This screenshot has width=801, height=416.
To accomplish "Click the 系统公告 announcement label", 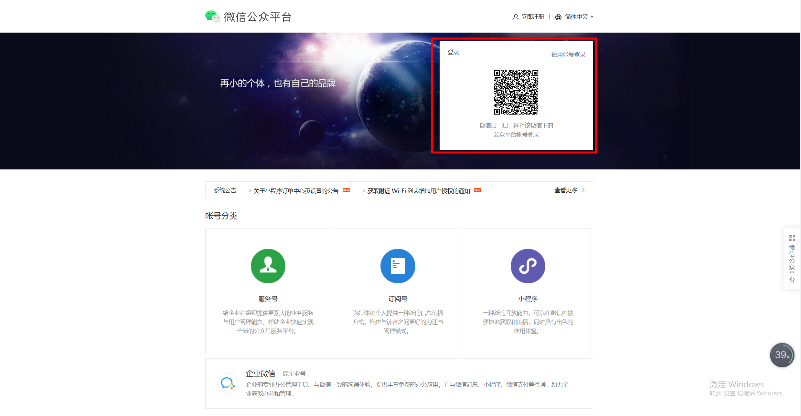I will pos(225,190).
